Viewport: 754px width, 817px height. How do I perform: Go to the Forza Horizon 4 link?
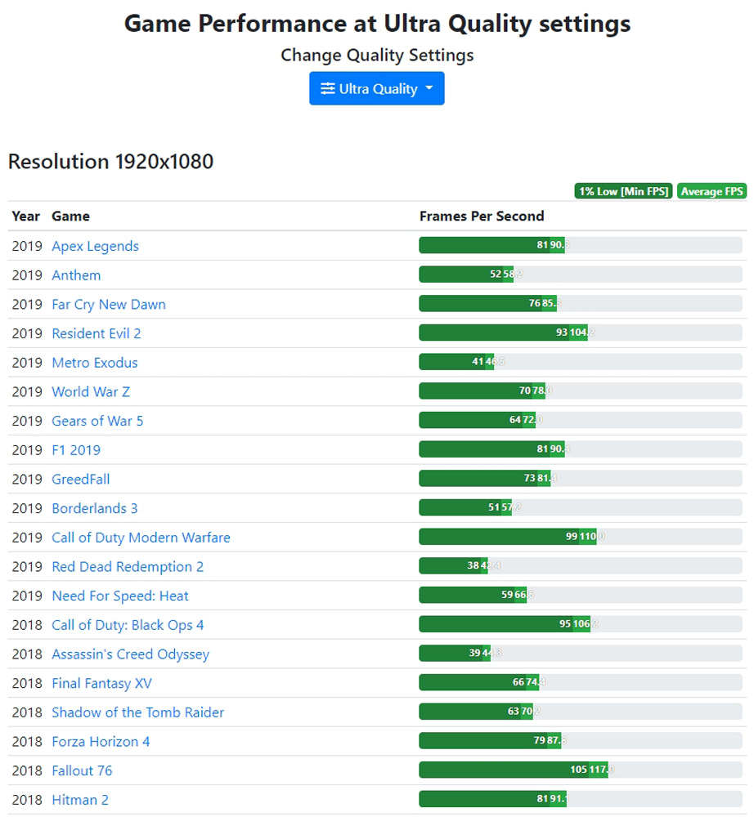(x=101, y=742)
